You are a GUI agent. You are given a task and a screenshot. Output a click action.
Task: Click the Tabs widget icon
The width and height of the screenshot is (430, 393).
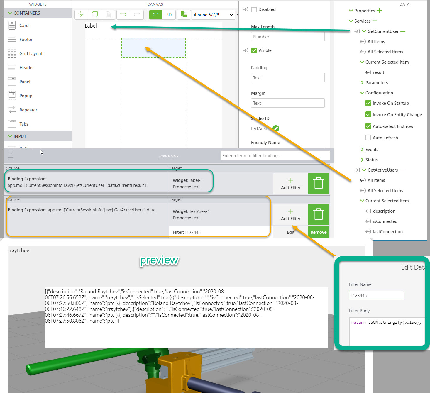tap(12, 124)
